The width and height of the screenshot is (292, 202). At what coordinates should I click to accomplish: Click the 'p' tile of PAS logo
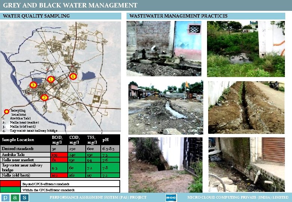(5, 198)
